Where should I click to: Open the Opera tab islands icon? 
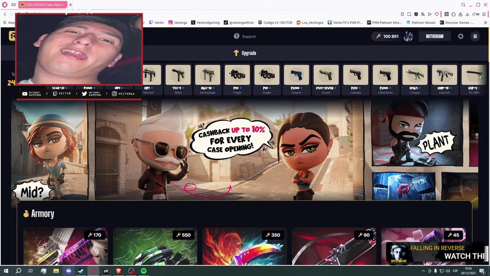pyautogui.click(x=13, y=5)
